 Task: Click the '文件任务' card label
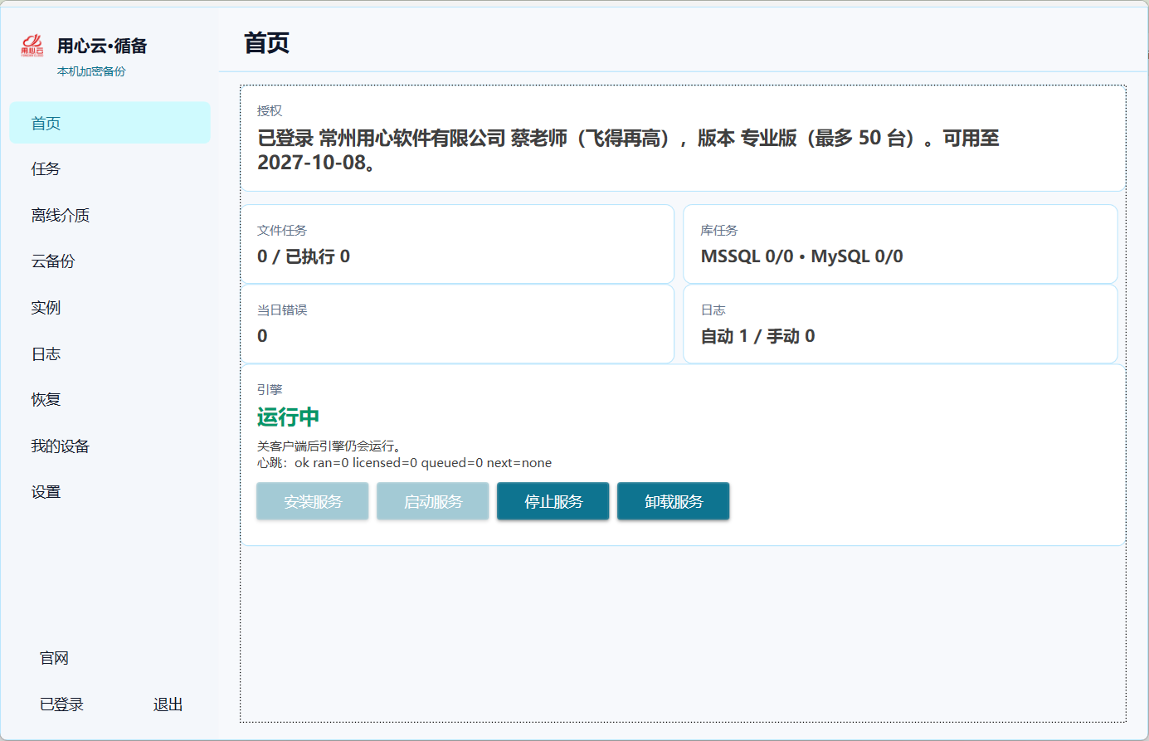(282, 230)
